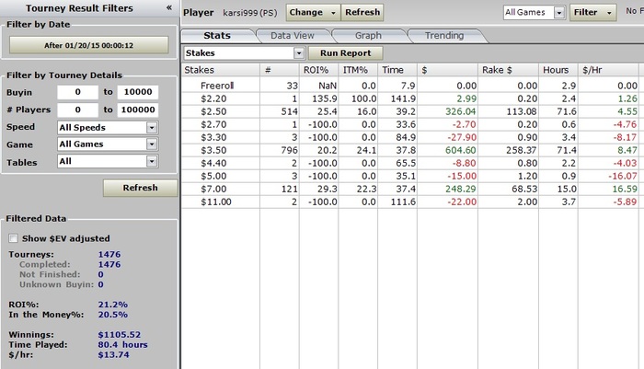This screenshot has width=644, height=369.
Task: Click the Filter dropdown button
Action: coord(592,13)
